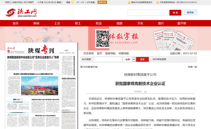Screen dimensions: 211x129
Task: Click the shield icon before 不良信息举报电话
Action: tap(157, 2)
